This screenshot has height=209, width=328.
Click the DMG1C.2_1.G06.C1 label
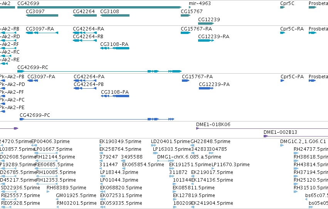(303, 142)
